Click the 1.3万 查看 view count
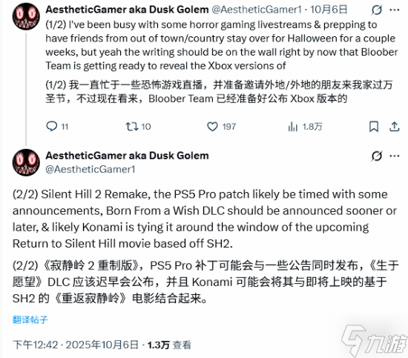The width and height of the screenshot is (408, 358). pyautogui.click(x=169, y=345)
